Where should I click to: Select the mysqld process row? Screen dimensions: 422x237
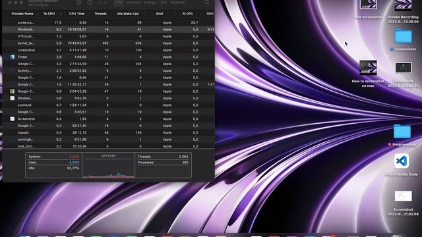pos(108,133)
